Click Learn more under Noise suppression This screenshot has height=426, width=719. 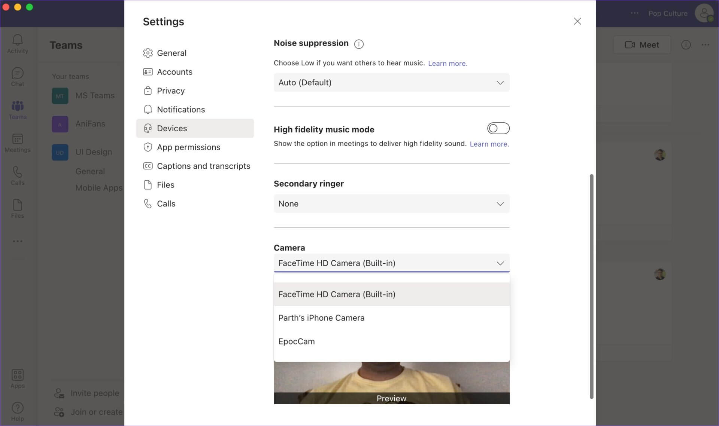(448, 63)
